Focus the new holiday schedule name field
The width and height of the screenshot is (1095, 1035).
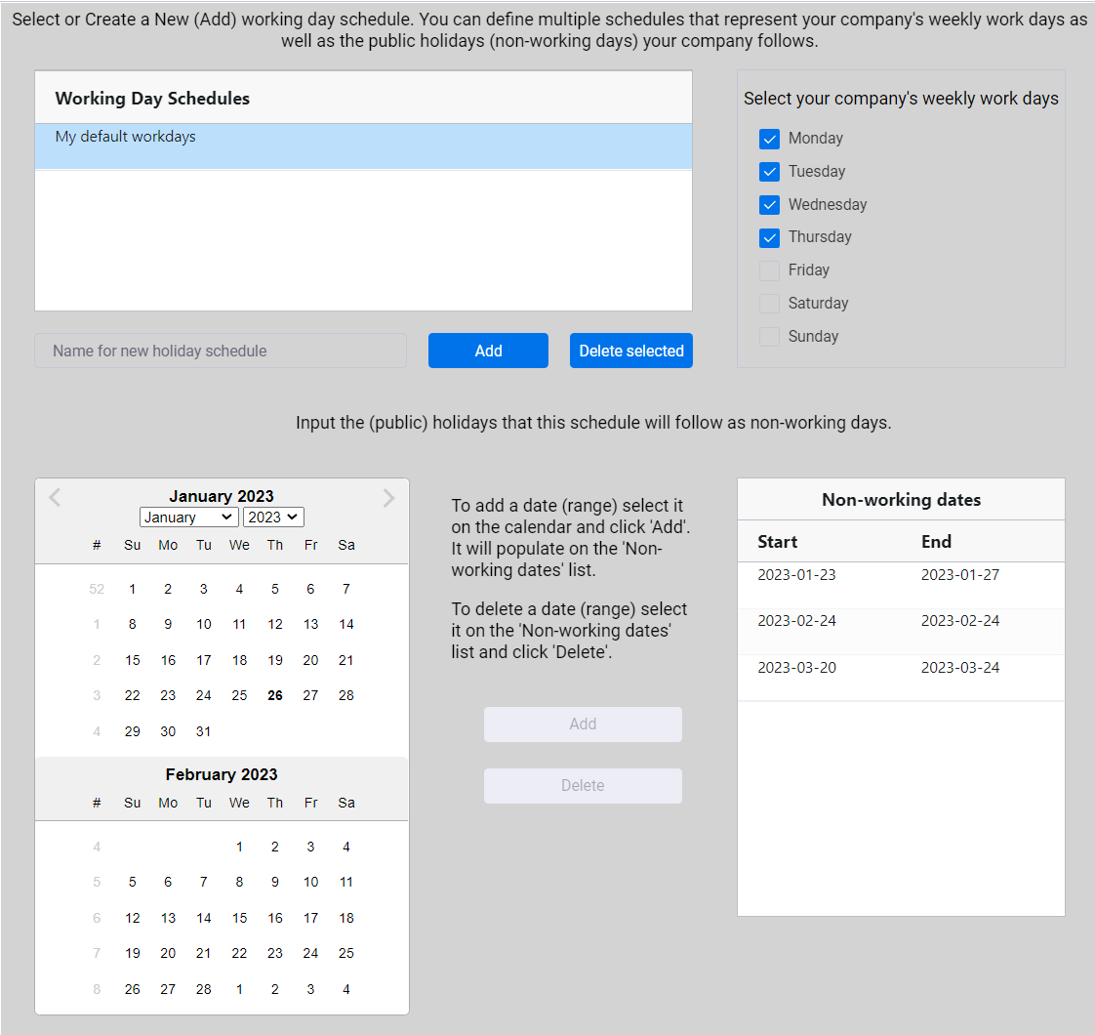(221, 351)
